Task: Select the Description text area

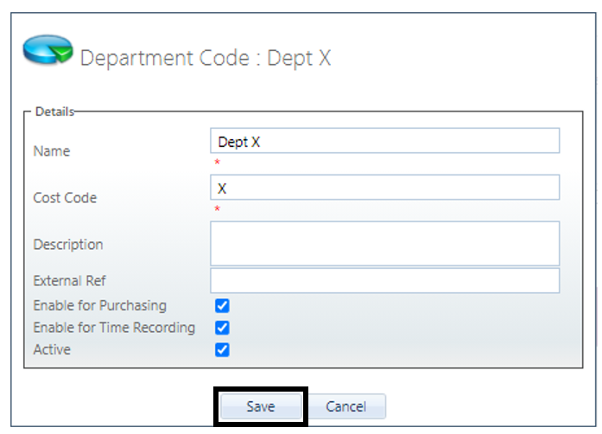Action: [384, 243]
